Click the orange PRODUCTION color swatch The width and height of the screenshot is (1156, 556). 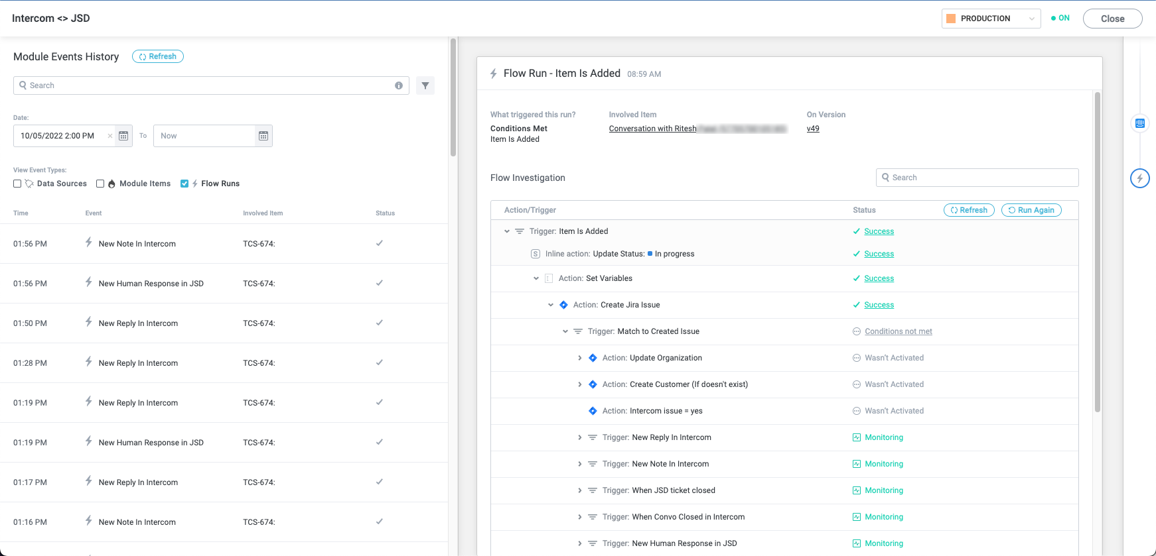pyautogui.click(x=951, y=19)
